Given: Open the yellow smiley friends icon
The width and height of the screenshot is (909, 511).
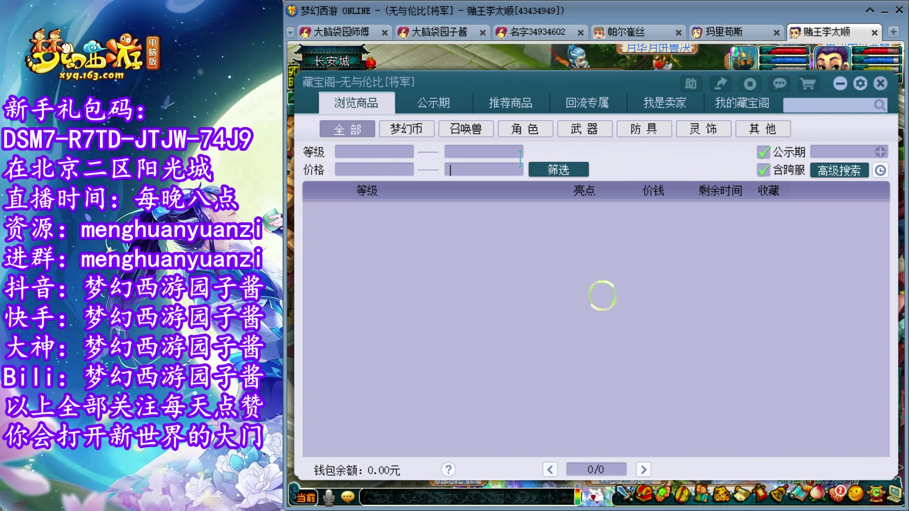Looking at the screenshot, I should [855, 494].
